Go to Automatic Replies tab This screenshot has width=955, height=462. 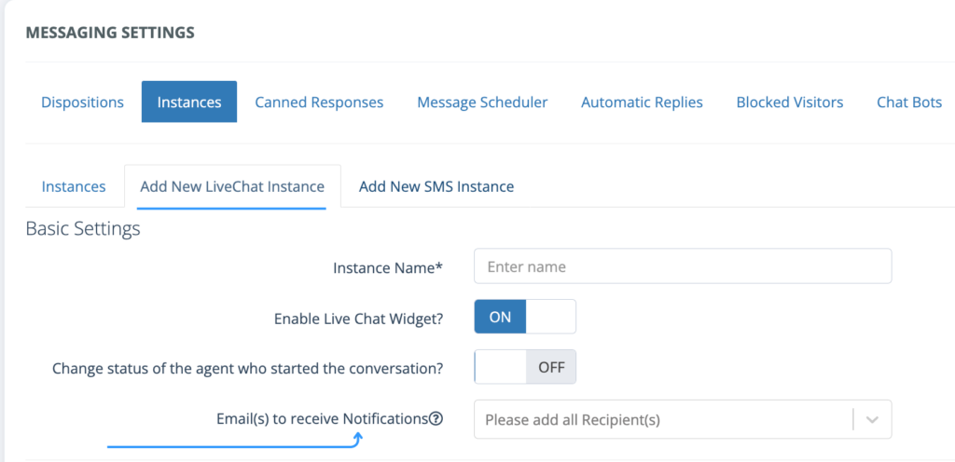pyautogui.click(x=642, y=102)
